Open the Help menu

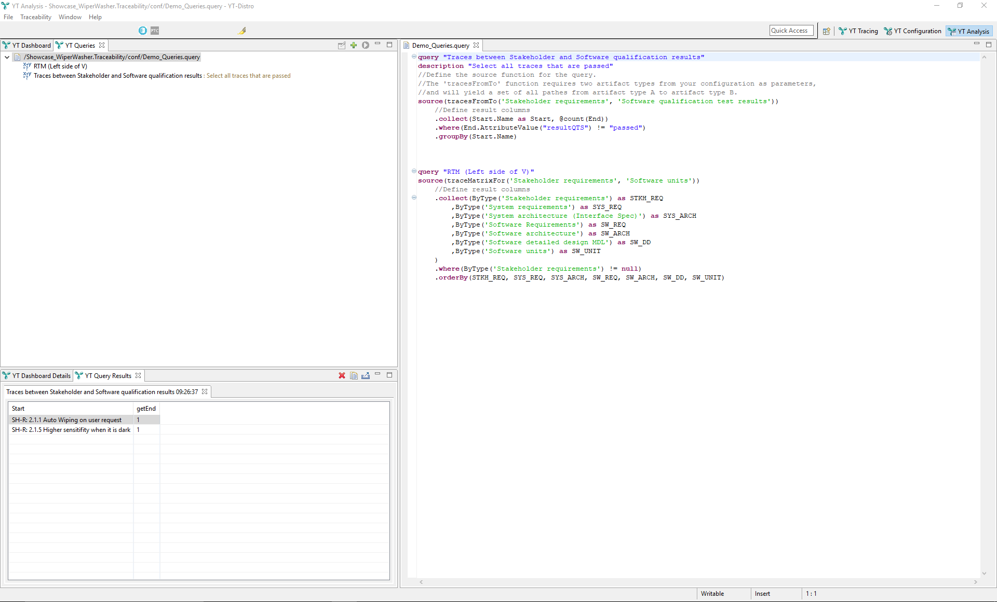tap(95, 17)
